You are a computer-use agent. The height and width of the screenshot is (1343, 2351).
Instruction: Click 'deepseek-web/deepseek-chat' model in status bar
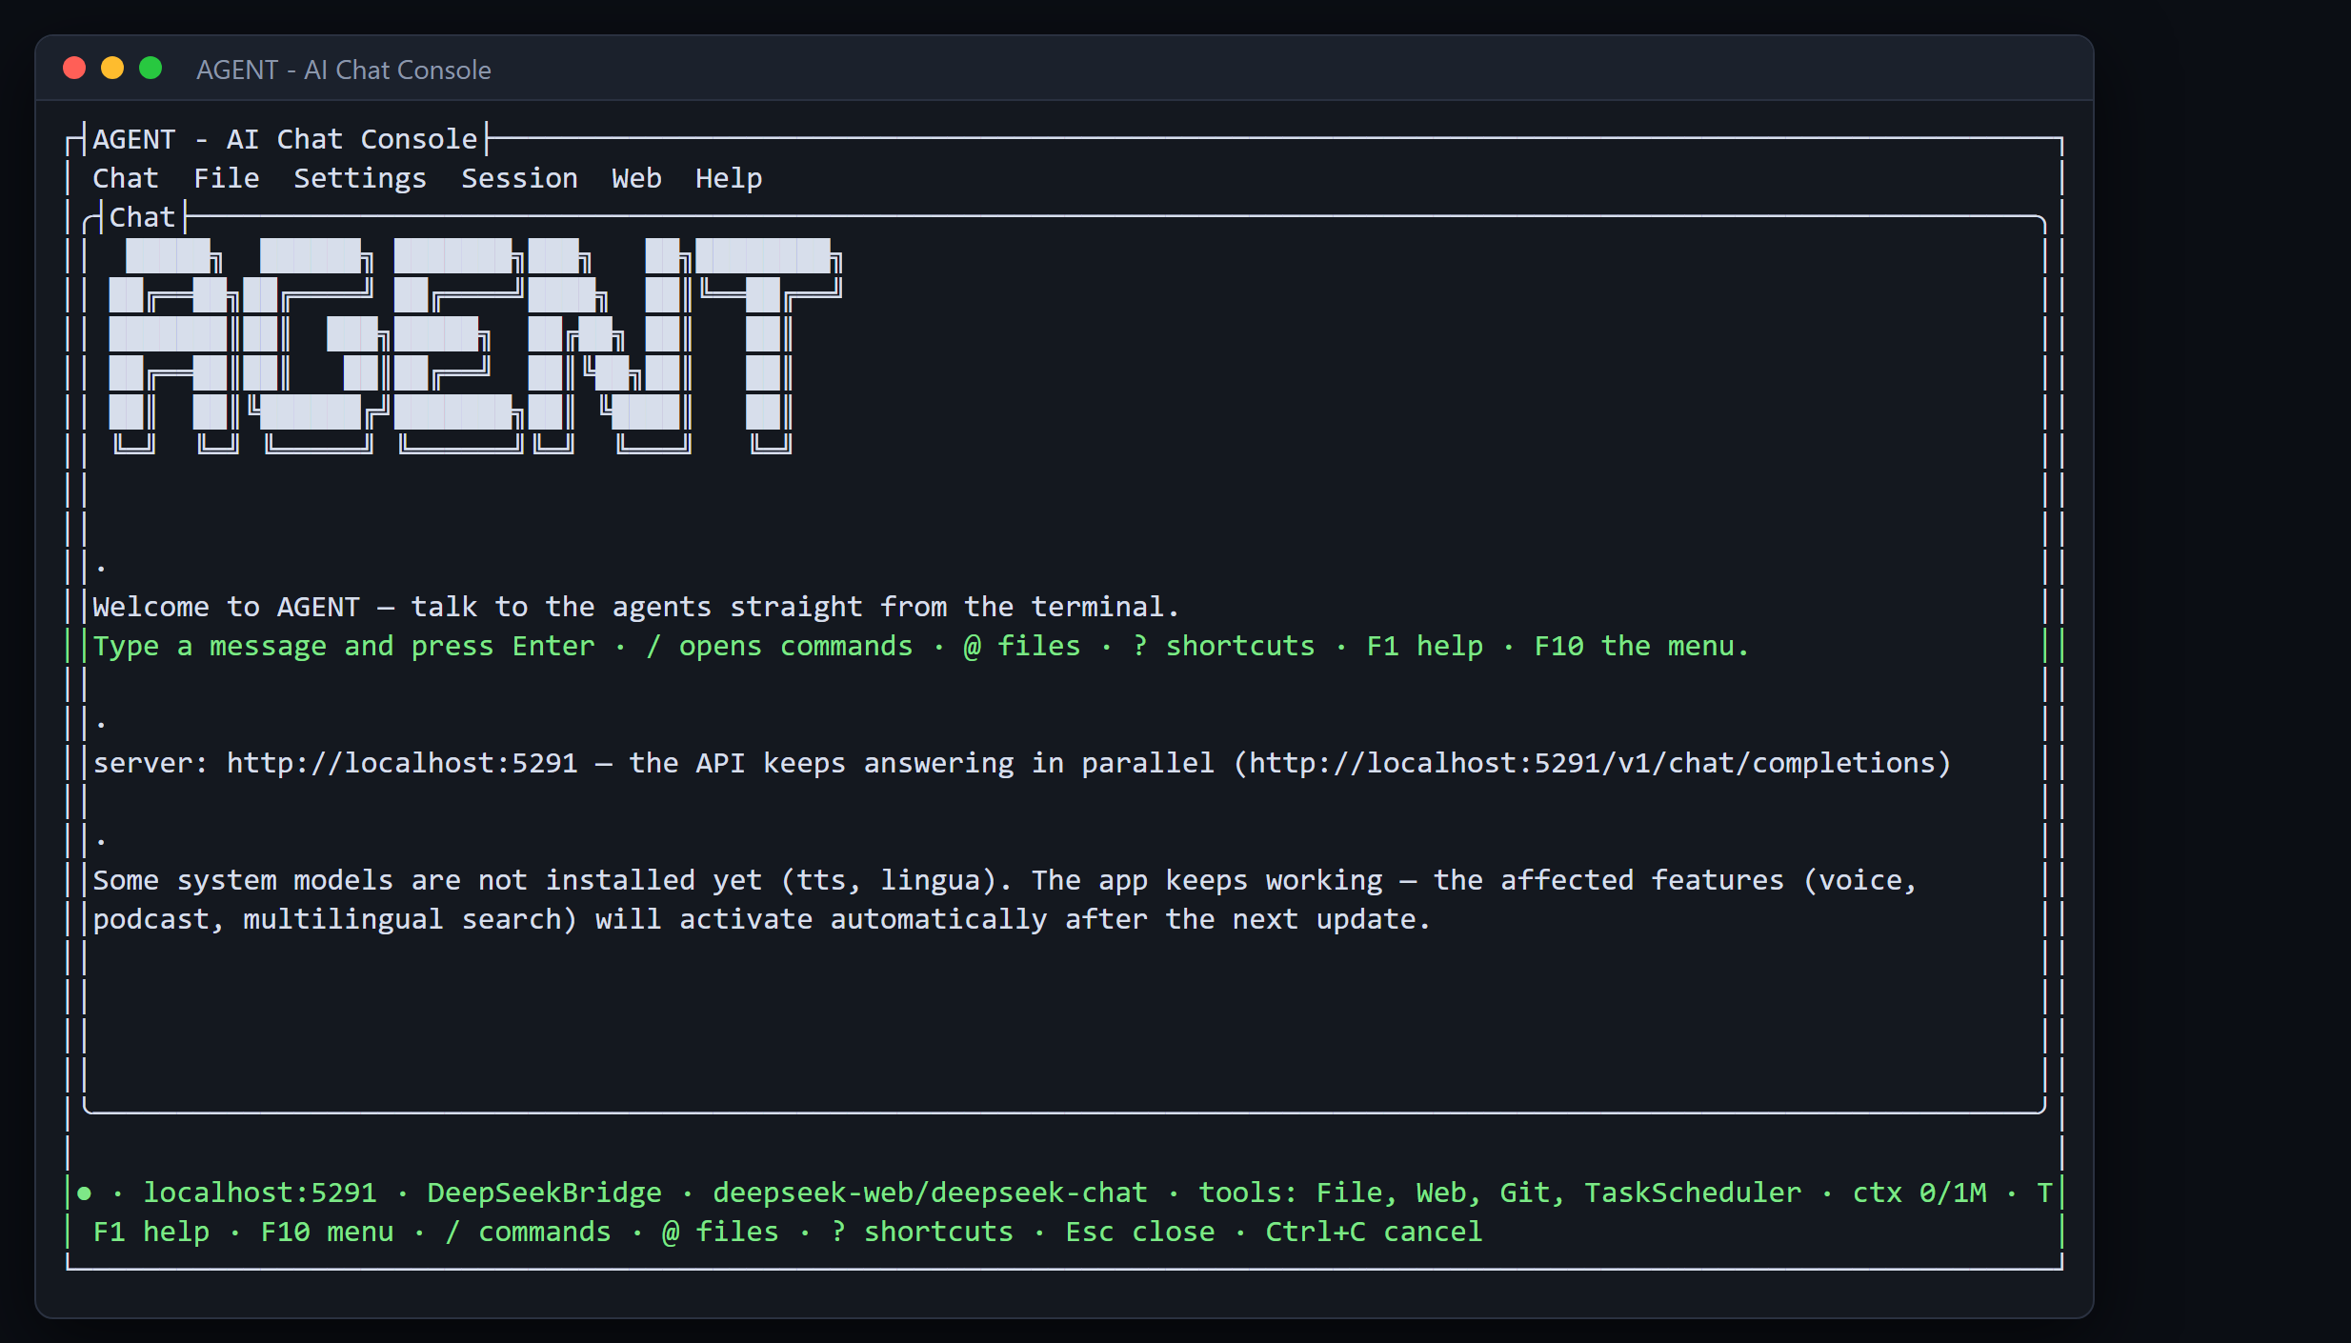[930, 1193]
